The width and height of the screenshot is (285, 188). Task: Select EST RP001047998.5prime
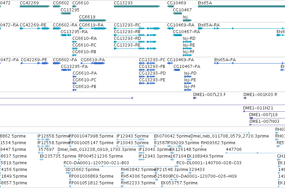[x=70, y=139]
